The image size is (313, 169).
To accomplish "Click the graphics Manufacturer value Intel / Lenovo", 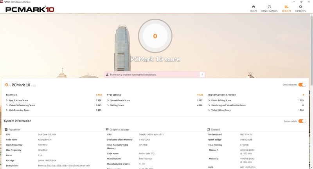I will pos(146,158).
